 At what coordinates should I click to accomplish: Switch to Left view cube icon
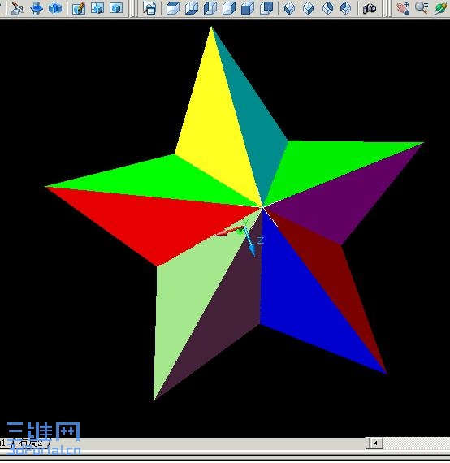(x=210, y=8)
